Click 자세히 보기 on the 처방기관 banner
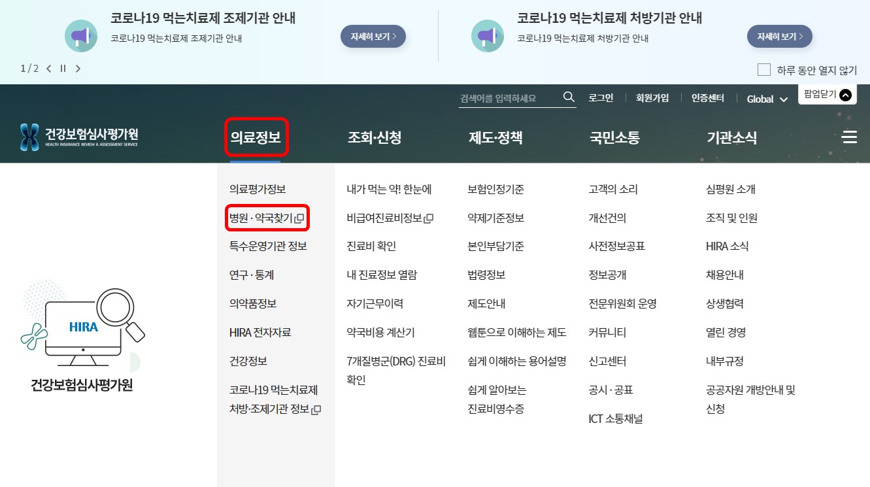Image resolution: width=870 pixels, height=487 pixels. point(780,37)
